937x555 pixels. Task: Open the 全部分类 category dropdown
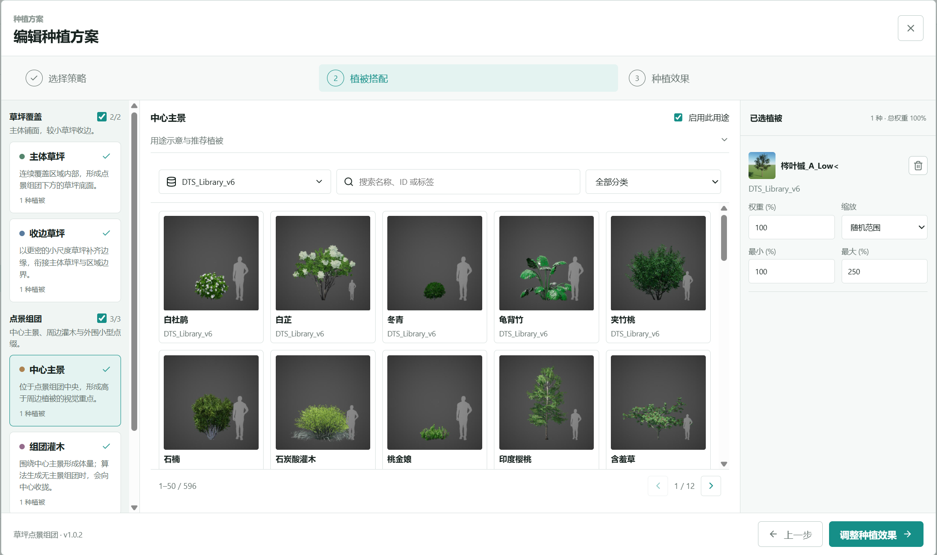653,182
